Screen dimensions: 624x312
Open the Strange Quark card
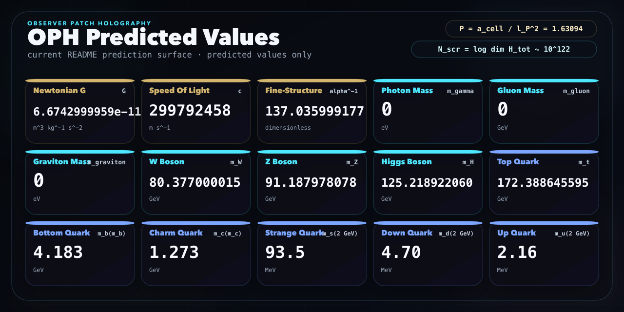312,254
